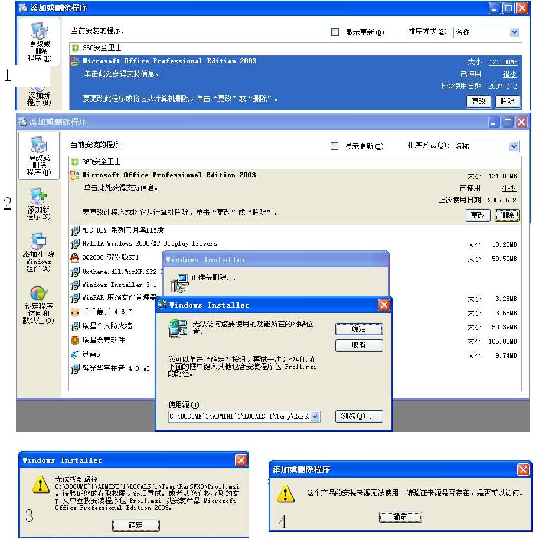Screen dimensions: 539x539
Task: Click 确定 in network location dialog
Action: pos(359,329)
